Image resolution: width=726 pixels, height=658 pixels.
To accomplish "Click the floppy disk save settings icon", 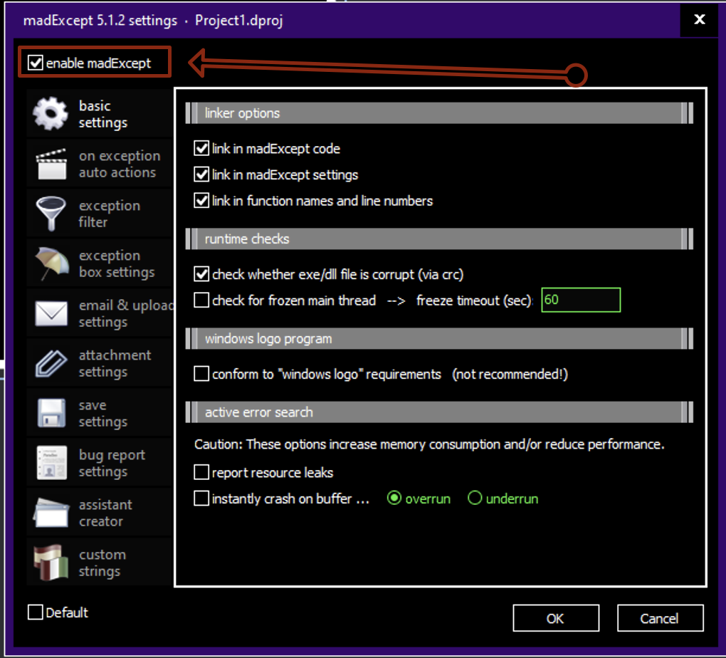I will click(x=51, y=413).
